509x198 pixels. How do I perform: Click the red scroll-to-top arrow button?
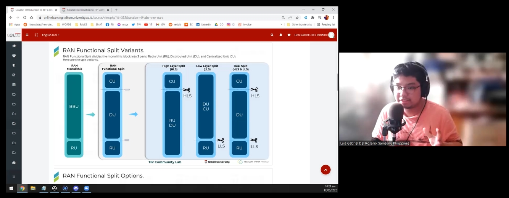(x=325, y=169)
